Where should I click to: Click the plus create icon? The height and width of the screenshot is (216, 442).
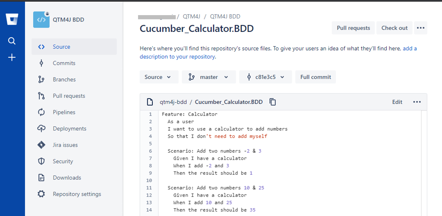[12, 58]
